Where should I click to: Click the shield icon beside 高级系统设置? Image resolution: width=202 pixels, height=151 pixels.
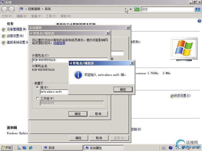4,43
